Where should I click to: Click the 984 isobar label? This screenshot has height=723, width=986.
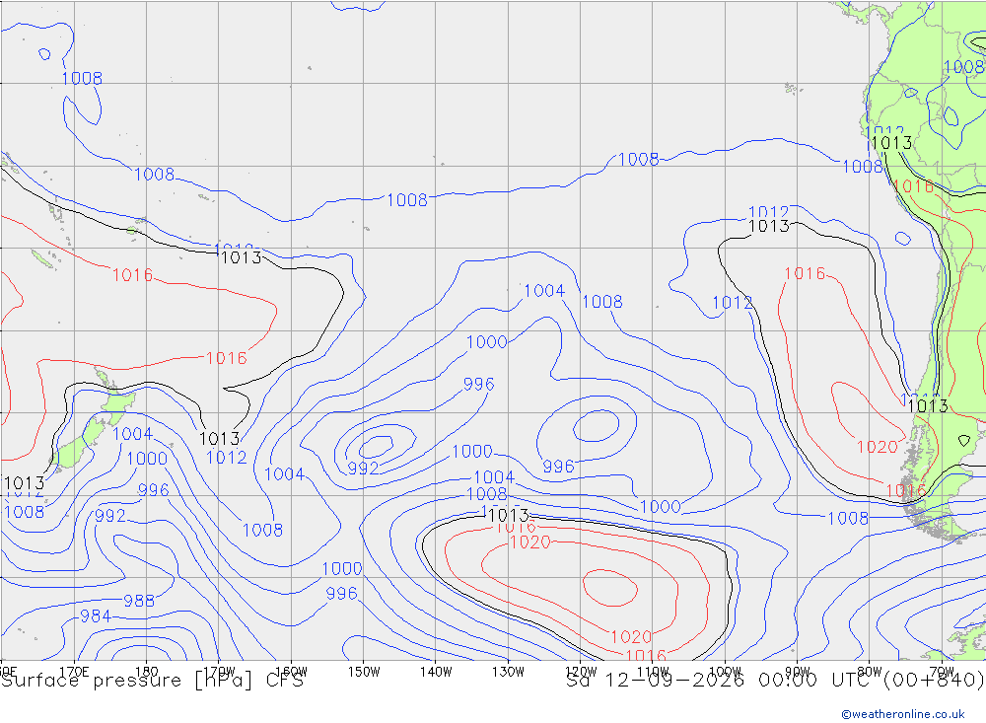[x=96, y=616]
